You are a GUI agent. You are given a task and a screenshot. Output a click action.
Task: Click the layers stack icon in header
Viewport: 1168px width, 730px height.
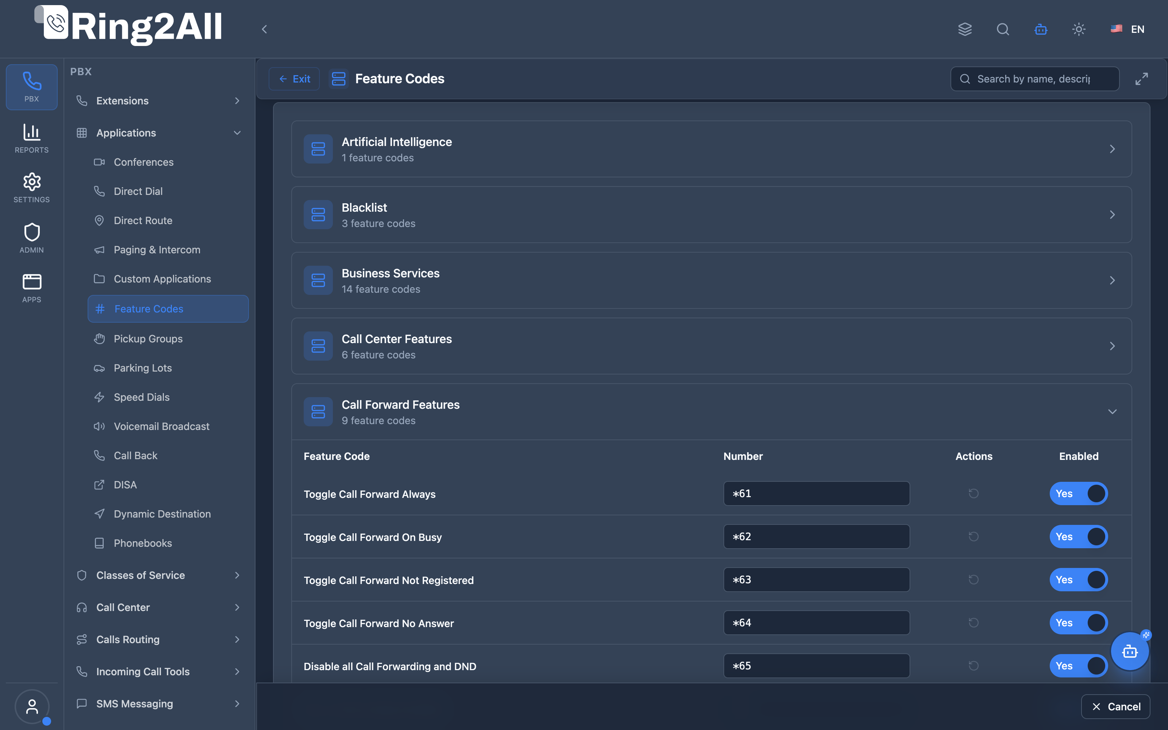965,30
